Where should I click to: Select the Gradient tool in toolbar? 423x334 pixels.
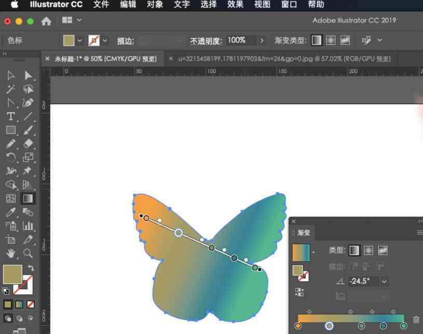(x=27, y=198)
